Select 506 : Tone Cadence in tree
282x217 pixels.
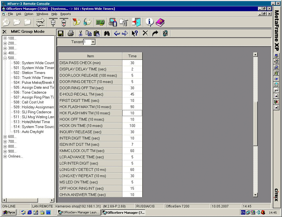[x=30, y=92]
